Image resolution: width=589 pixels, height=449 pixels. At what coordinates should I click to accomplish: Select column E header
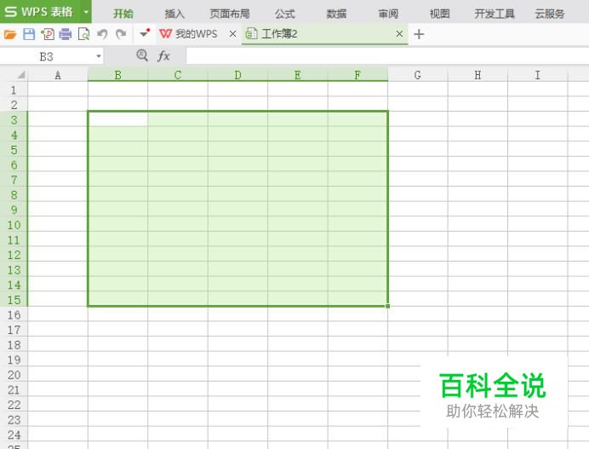click(298, 75)
